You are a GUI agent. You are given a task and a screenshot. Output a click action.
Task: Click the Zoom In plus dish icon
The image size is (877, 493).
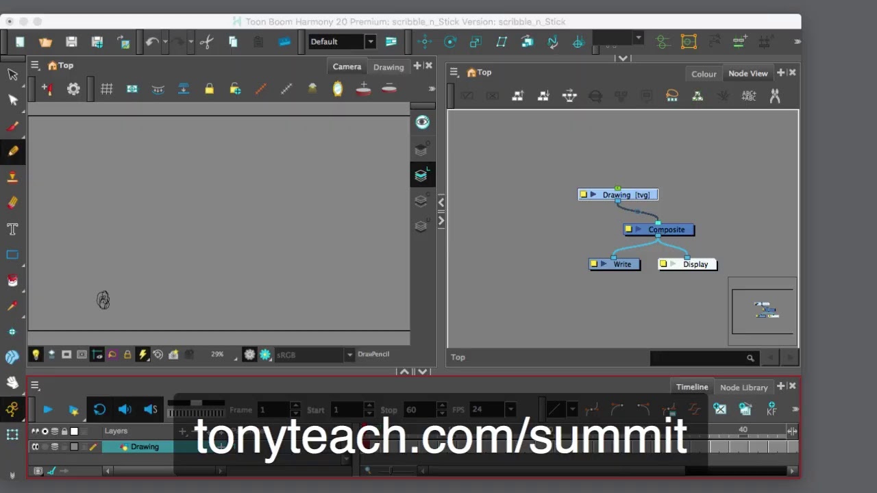pos(363,89)
